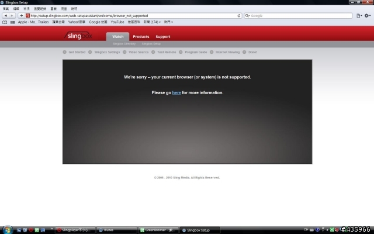Screen dimensions: 374x234
Task: Open Apple - Movie Trailers bookmark
Action: pyautogui.click(x=33, y=22)
